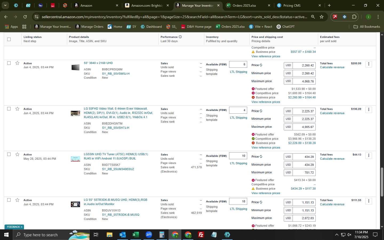
Task: Open Performance info circle icon
Action: [x=180, y=37]
